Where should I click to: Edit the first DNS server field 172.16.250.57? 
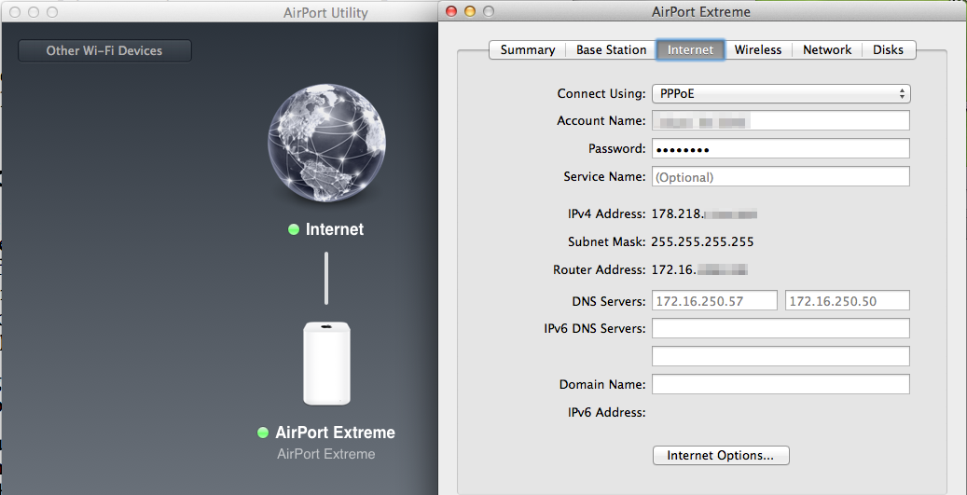[714, 301]
